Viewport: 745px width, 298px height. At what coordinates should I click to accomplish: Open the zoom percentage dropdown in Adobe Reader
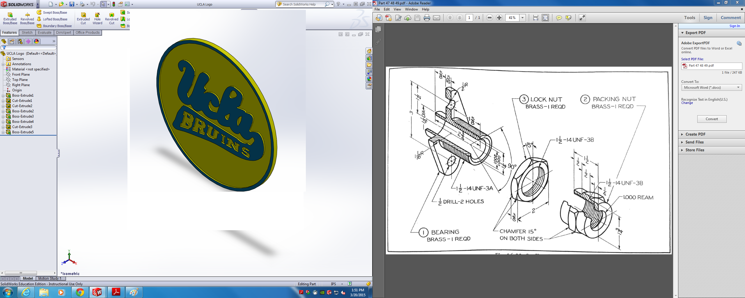(522, 18)
